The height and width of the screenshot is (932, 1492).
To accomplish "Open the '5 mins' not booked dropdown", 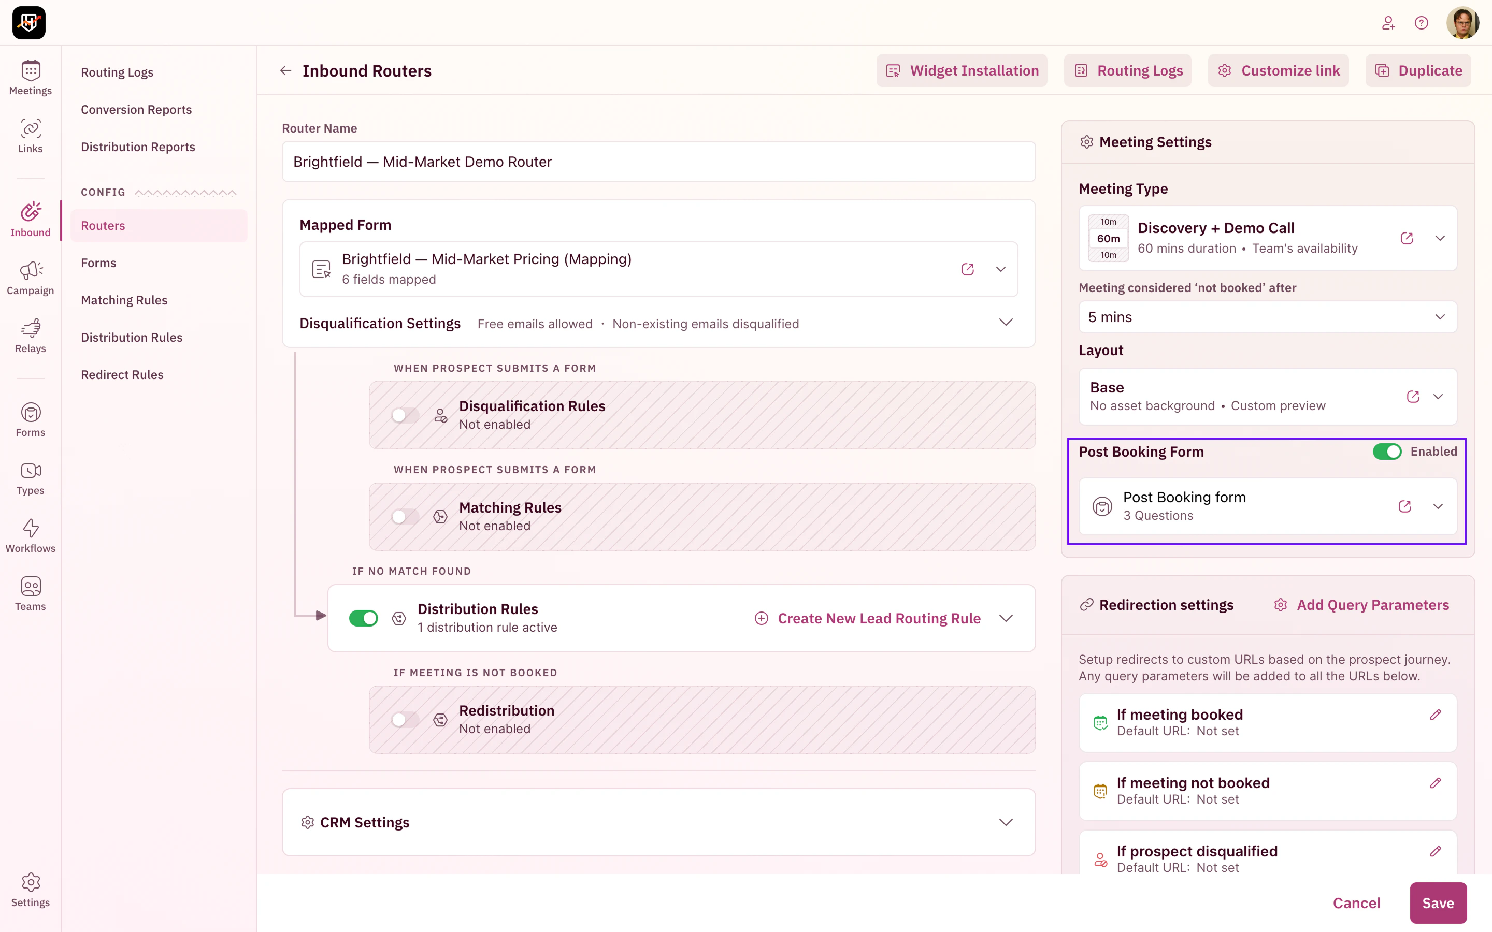I will pyautogui.click(x=1268, y=317).
